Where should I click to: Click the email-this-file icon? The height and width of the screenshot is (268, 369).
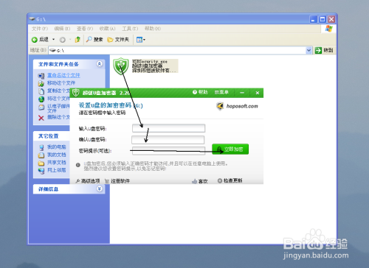point(41,107)
